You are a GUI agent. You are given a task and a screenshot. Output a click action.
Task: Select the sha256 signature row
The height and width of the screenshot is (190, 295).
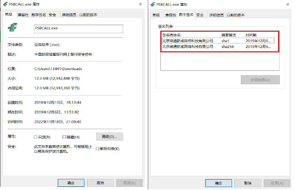point(218,46)
